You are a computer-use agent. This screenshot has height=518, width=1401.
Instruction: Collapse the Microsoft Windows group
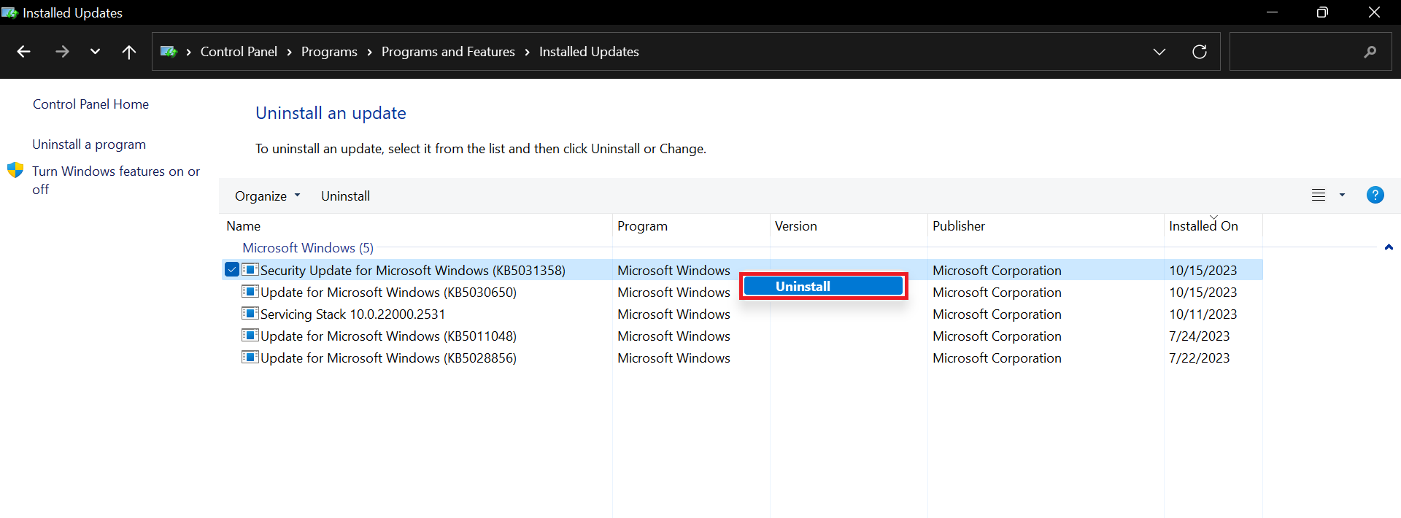click(1389, 247)
